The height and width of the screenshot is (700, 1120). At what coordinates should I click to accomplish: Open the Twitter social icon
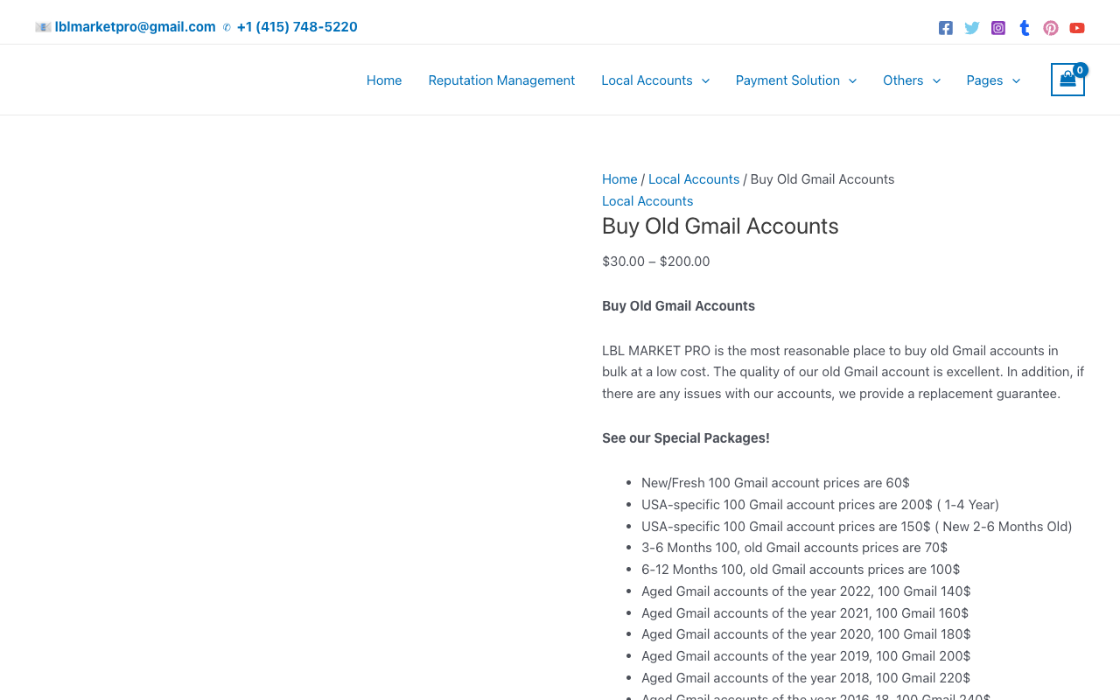972,28
